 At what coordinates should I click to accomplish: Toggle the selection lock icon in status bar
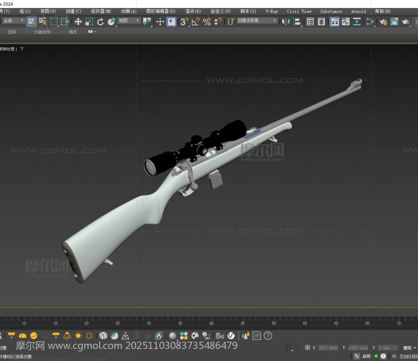coord(298,347)
